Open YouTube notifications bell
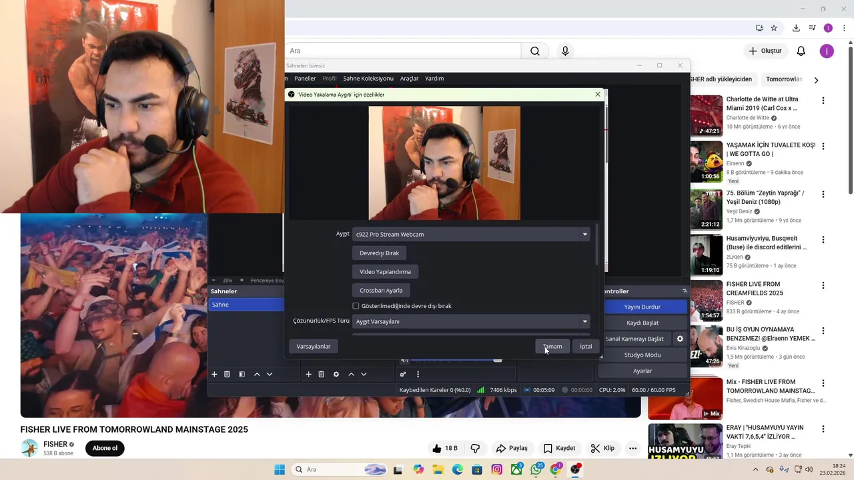This screenshot has height=480, width=854. click(801, 51)
